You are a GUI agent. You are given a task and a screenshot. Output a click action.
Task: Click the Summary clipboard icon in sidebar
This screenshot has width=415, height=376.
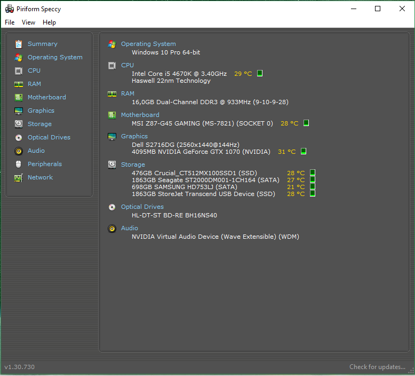[19, 44]
